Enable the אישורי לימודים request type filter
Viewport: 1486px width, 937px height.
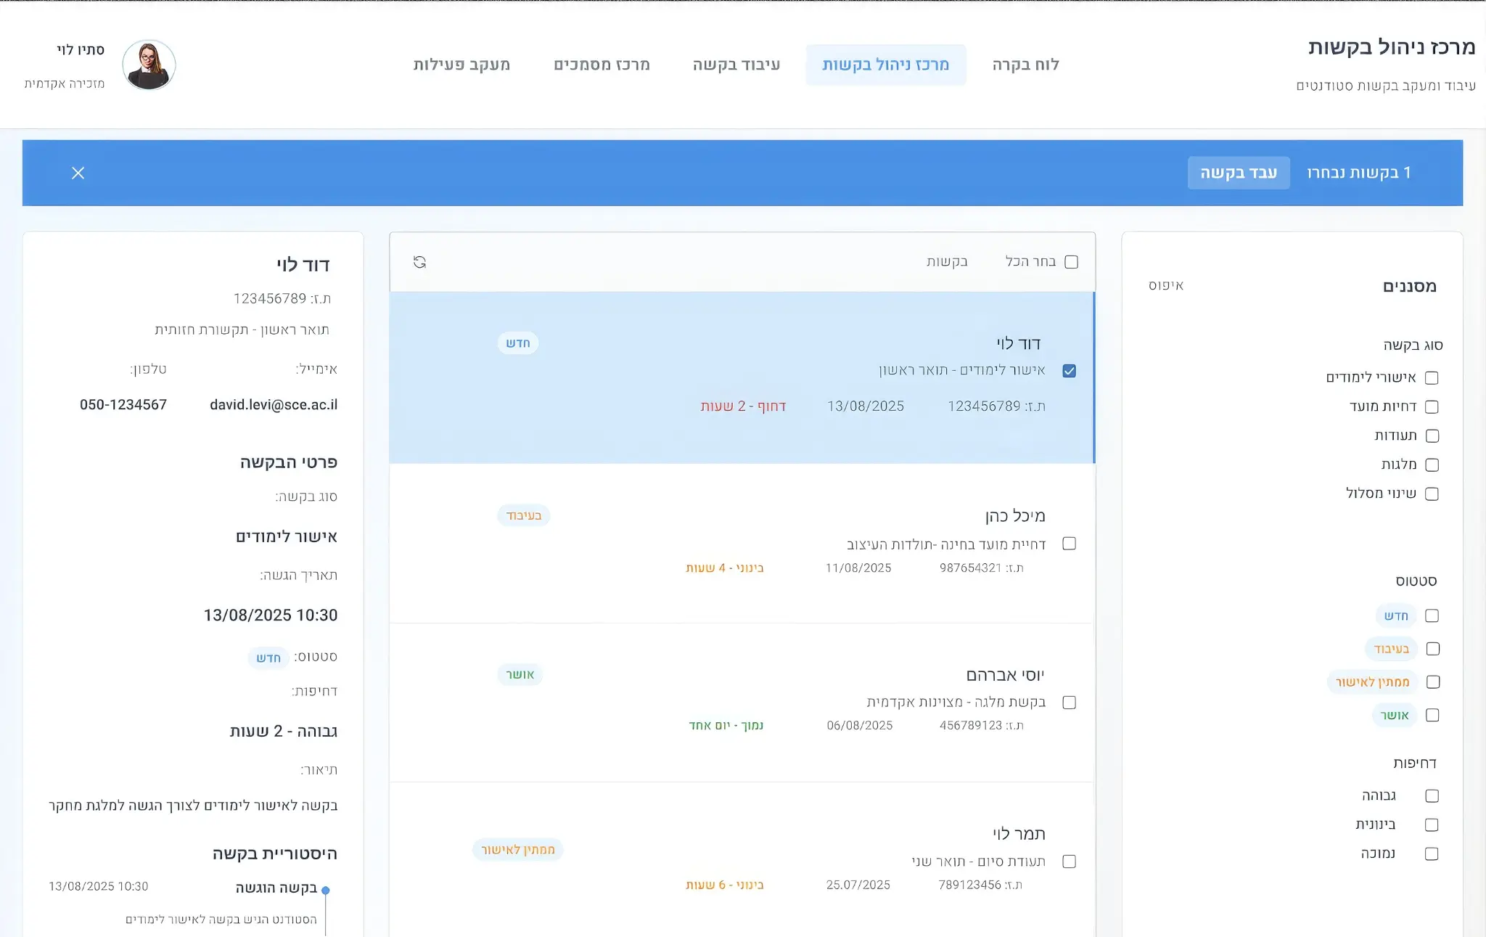click(x=1432, y=377)
